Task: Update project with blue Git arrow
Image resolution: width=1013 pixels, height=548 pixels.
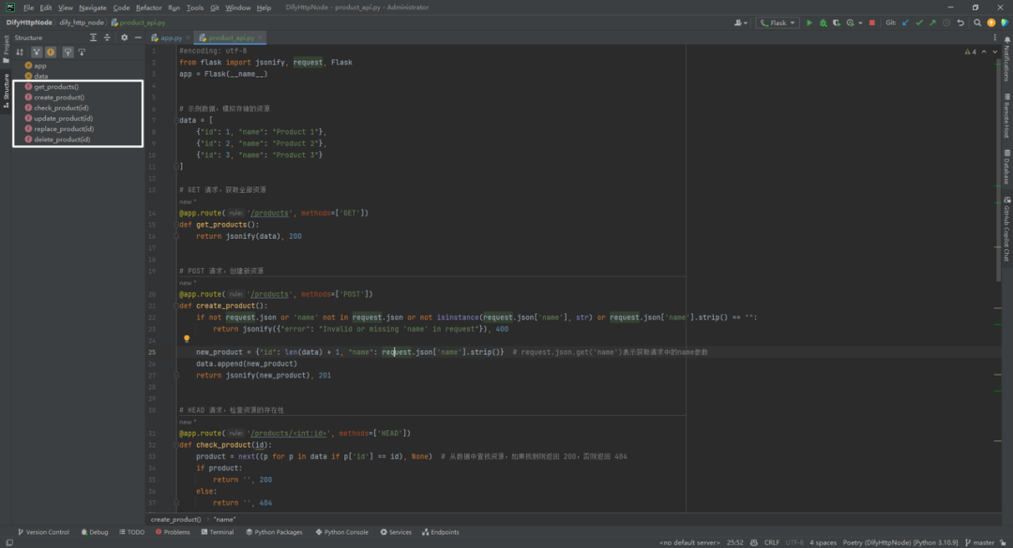Action: (905, 22)
